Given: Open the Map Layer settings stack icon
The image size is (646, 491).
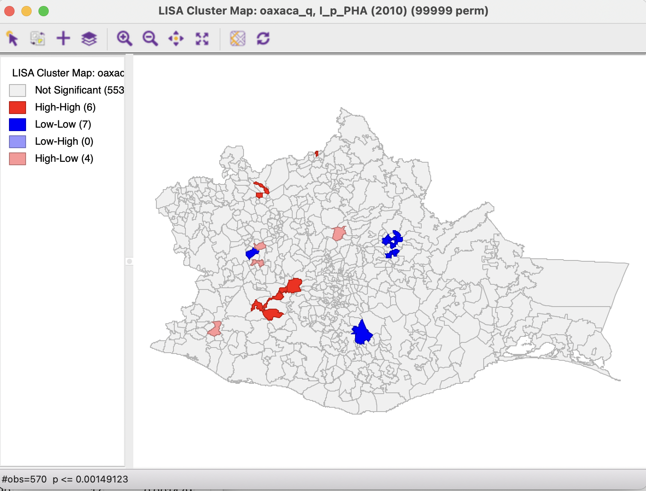Looking at the screenshot, I should tap(89, 39).
